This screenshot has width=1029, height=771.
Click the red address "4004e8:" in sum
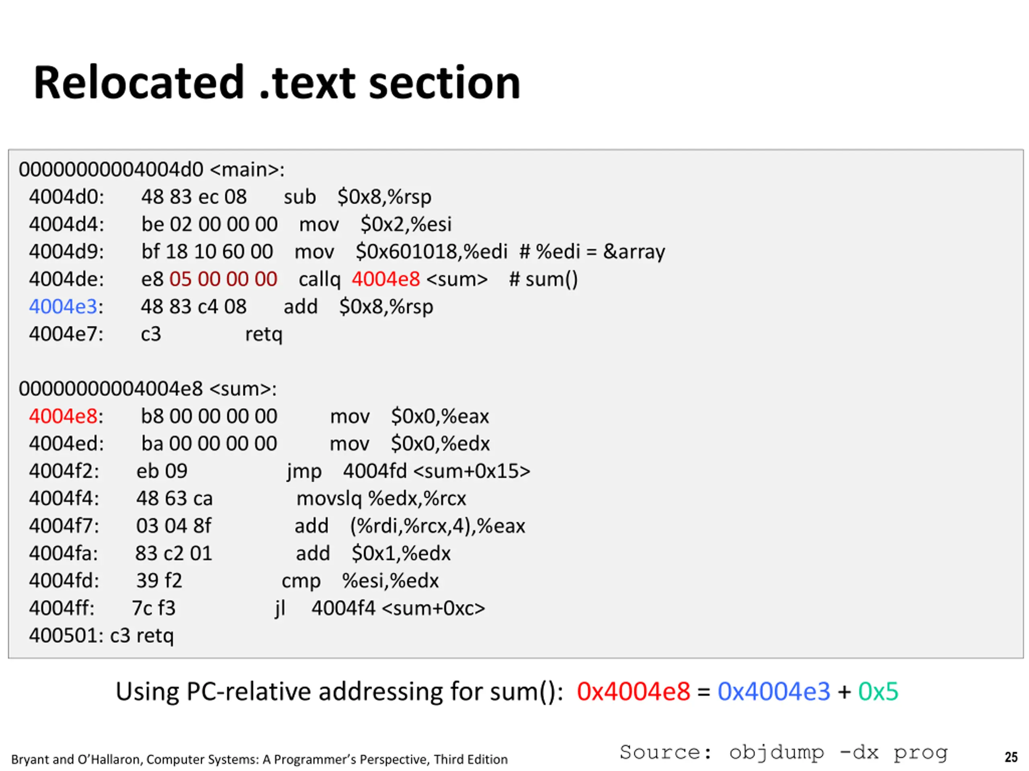click(66, 416)
